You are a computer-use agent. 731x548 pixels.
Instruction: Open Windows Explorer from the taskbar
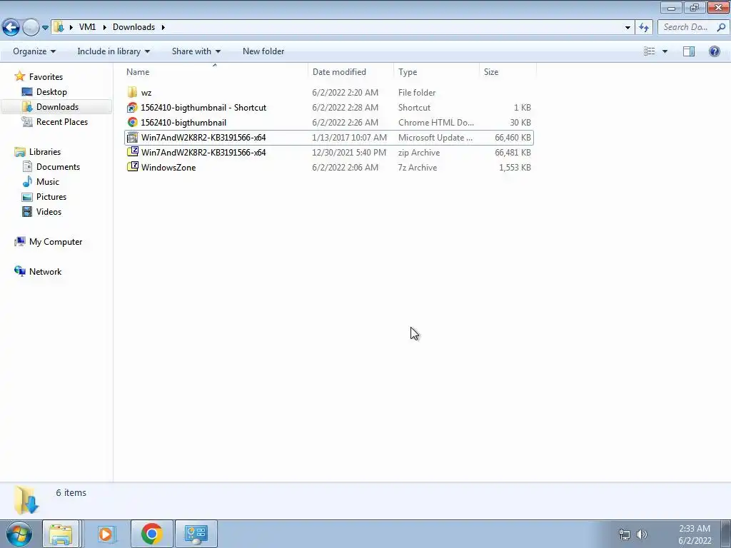[61, 534]
